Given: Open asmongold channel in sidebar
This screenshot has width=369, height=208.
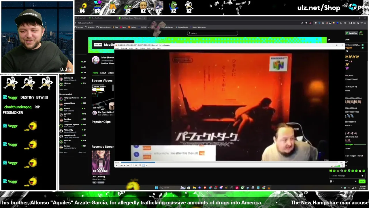Looking at the screenshot, I should pyautogui.click(x=73, y=79).
